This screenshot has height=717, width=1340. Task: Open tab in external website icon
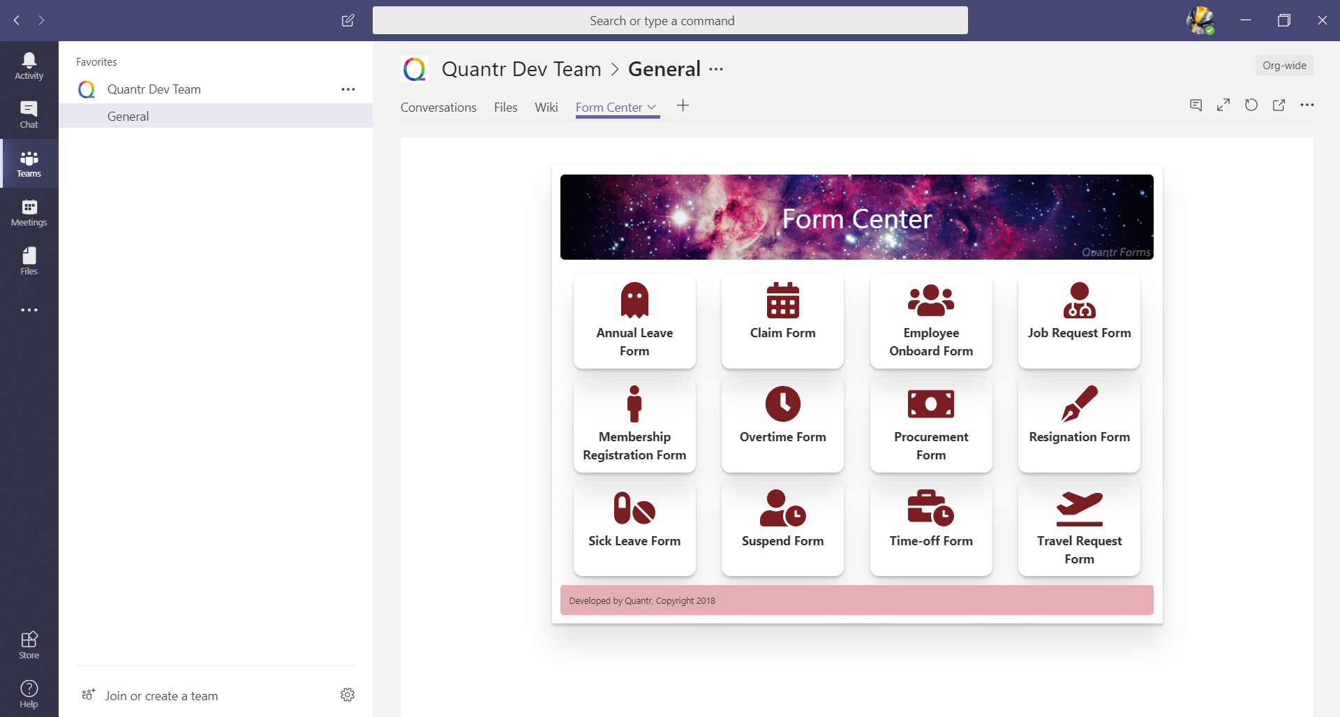pos(1279,105)
